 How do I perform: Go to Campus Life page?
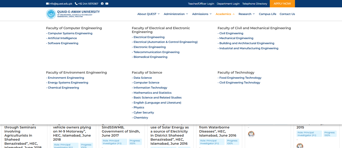click(x=267, y=14)
